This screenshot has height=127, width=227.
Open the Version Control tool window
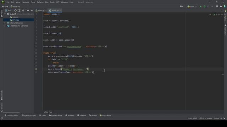coord(12,115)
